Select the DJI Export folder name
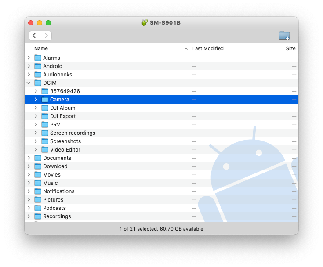The height and width of the screenshot is (267, 323). [63, 116]
